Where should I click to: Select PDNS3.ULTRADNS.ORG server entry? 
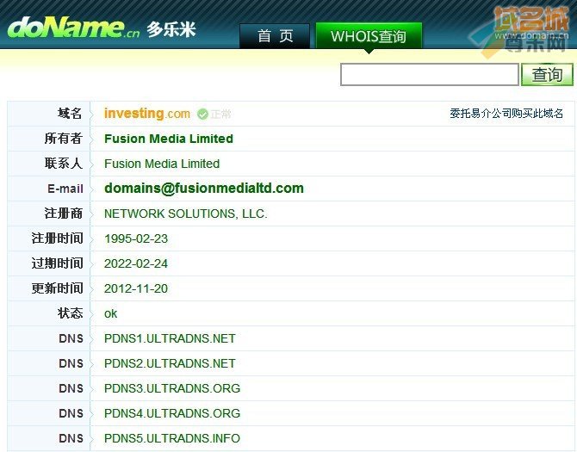[x=172, y=388]
